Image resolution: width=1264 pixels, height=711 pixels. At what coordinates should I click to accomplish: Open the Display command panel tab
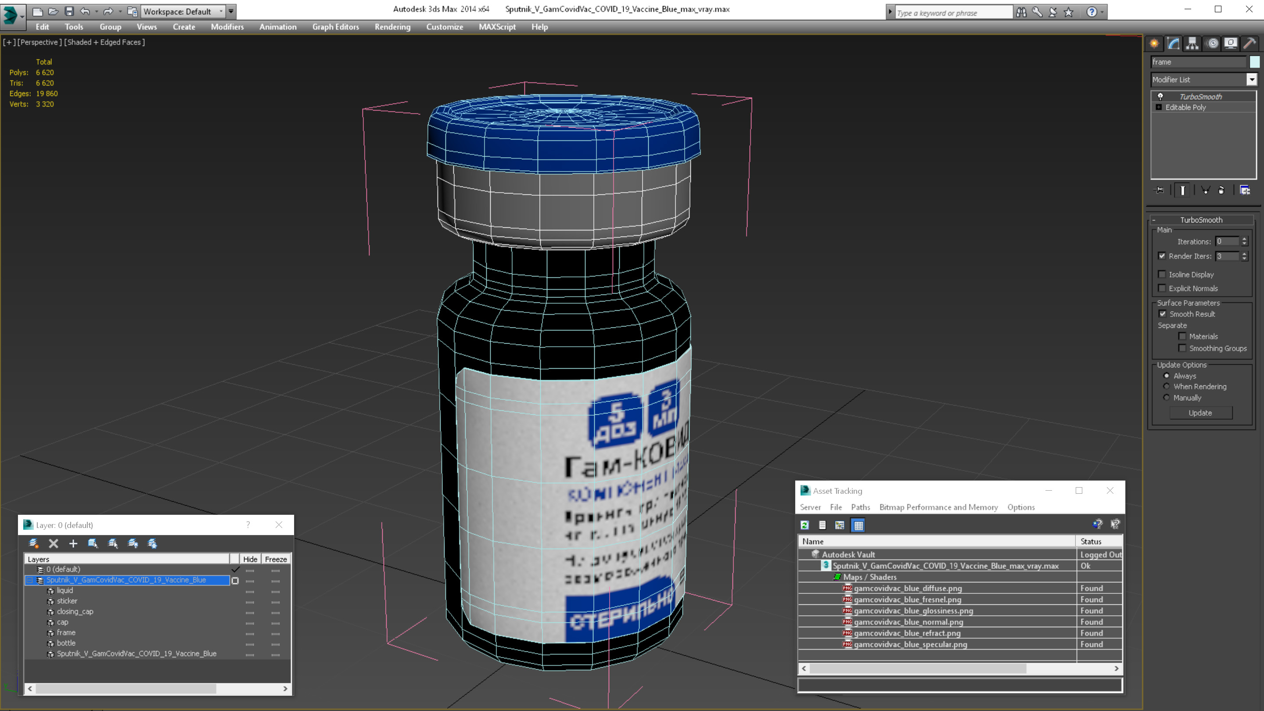[1231, 43]
